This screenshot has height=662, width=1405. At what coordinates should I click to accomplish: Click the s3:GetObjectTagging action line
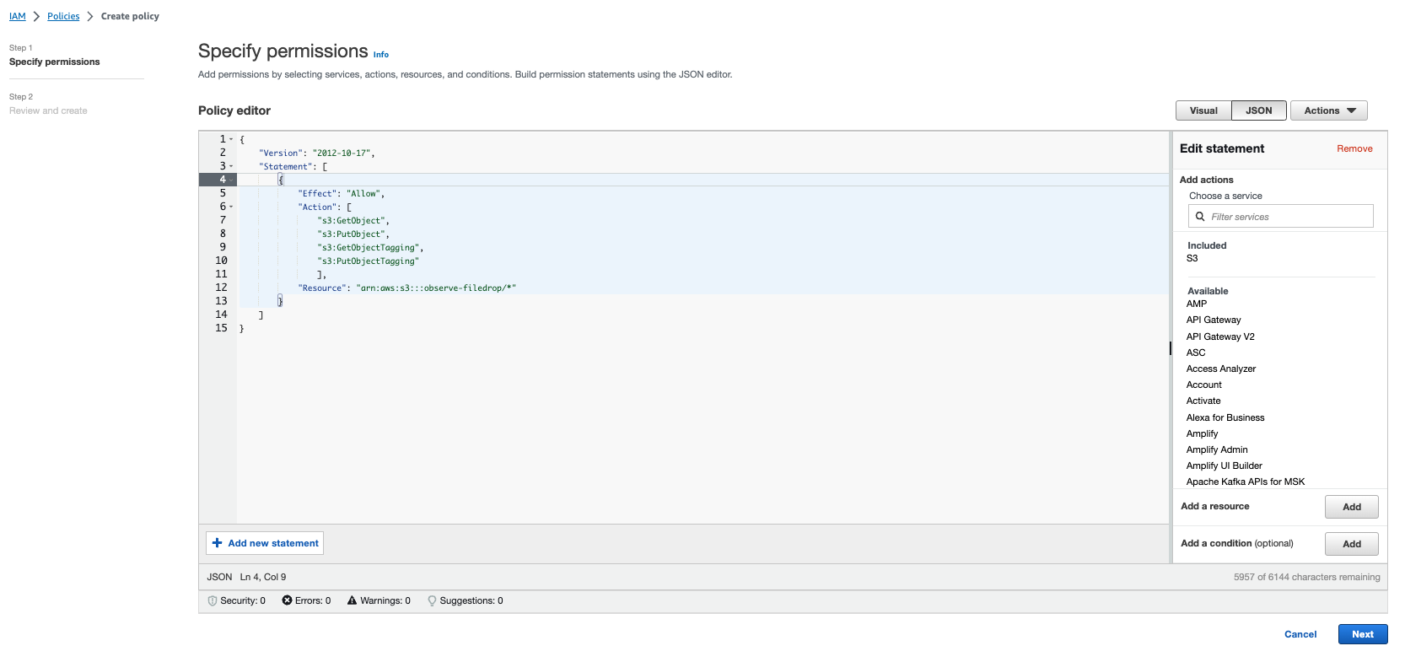(x=370, y=247)
